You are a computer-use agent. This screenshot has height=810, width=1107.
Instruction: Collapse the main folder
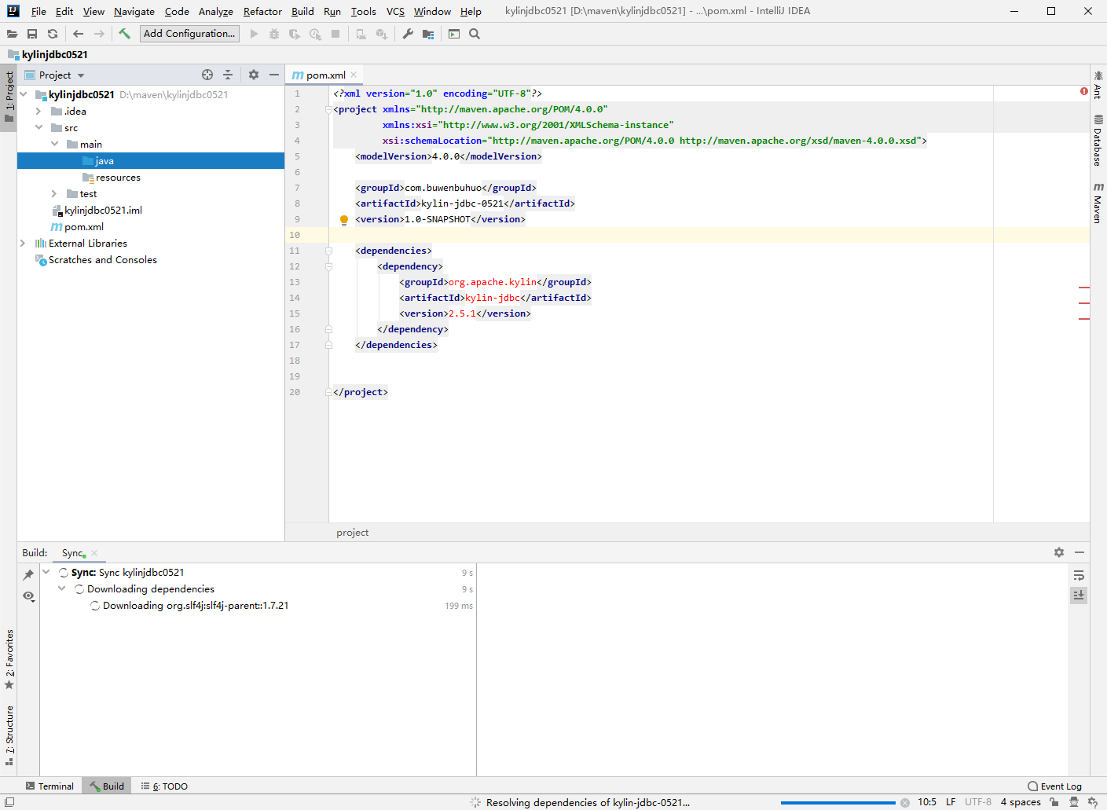pyautogui.click(x=54, y=144)
